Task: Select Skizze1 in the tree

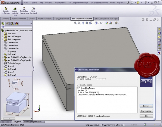Action: [11, 66]
